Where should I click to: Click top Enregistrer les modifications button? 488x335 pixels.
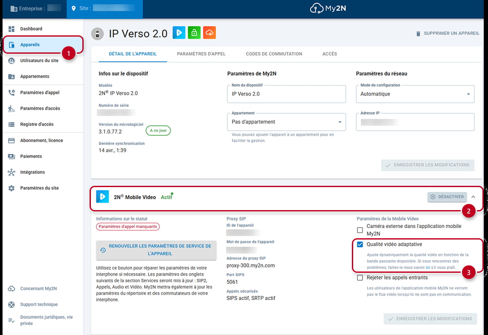(x=428, y=165)
